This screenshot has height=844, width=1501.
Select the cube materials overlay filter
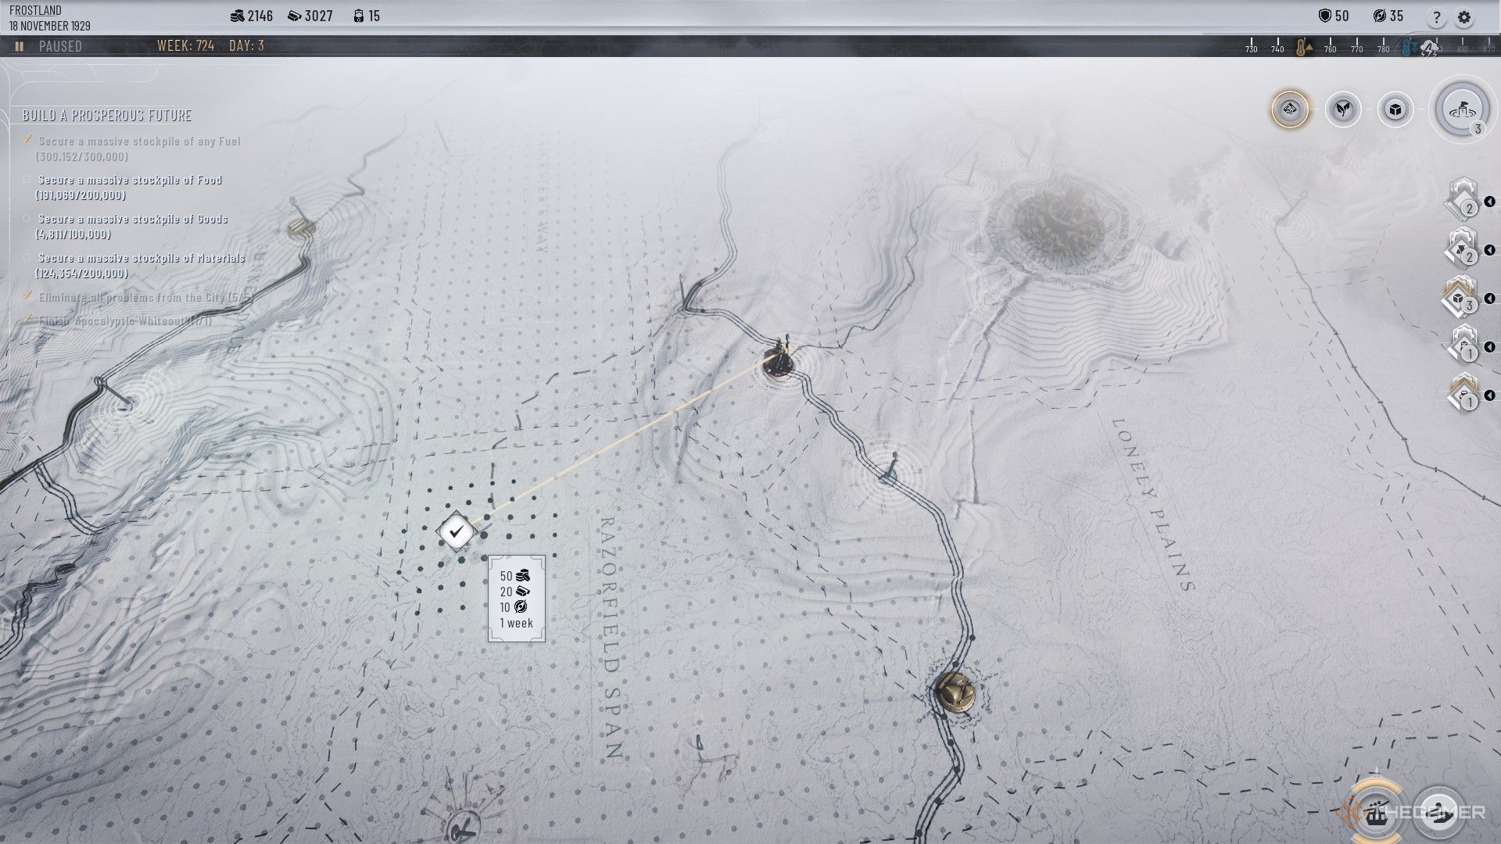pos(1395,109)
